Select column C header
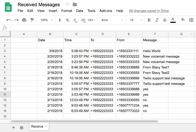The width and height of the screenshot is (196, 132). (76, 34)
